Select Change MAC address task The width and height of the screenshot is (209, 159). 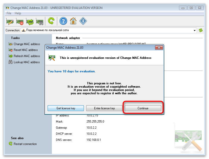(24, 44)
